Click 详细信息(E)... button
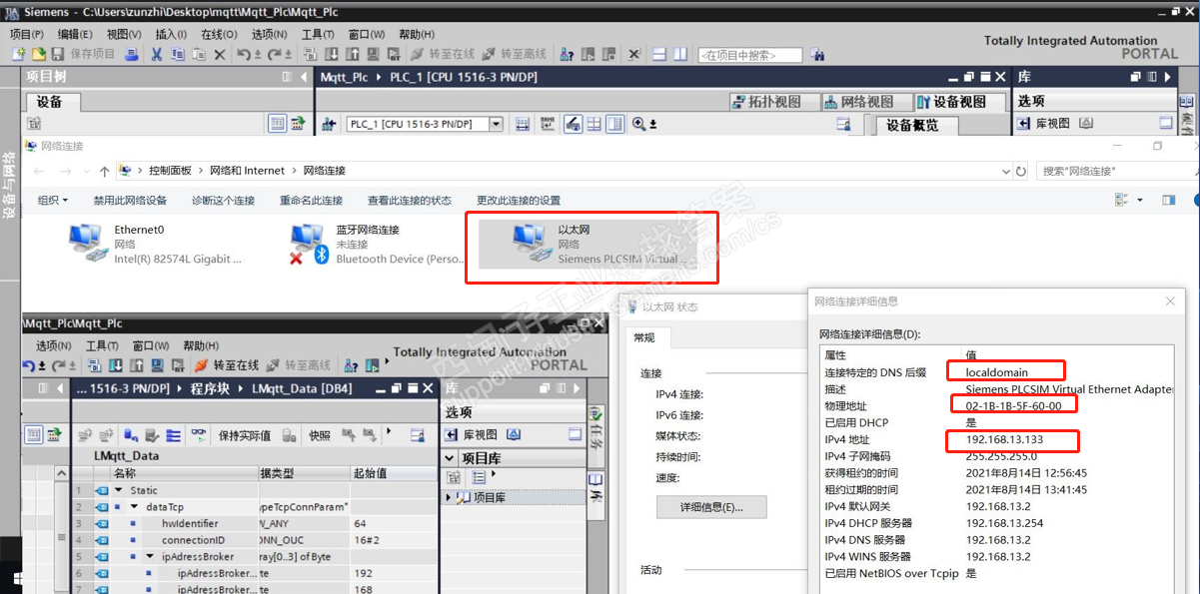The image size is (1200, 594). [711, 507]
